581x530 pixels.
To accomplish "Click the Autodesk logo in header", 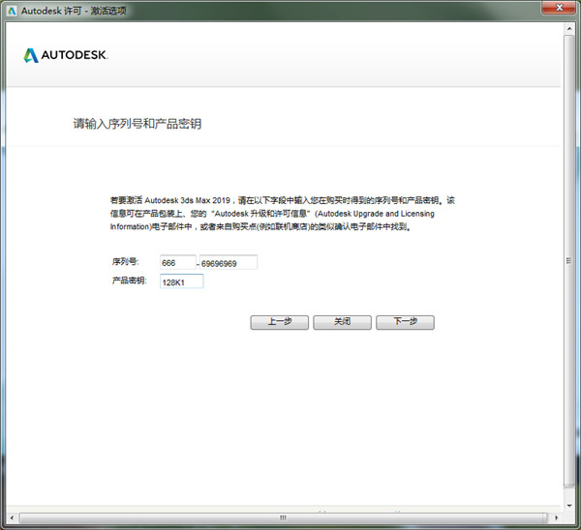I will (66, 55).
